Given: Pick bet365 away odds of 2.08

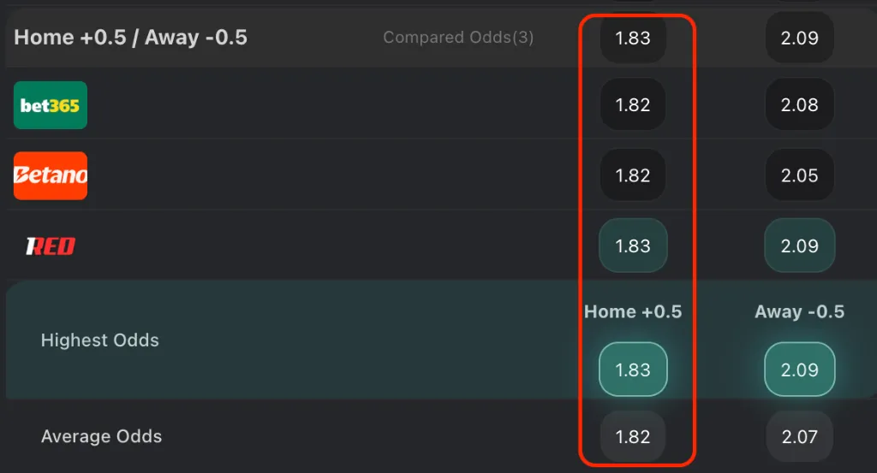Looking at the screenshot, I should 799,105.
